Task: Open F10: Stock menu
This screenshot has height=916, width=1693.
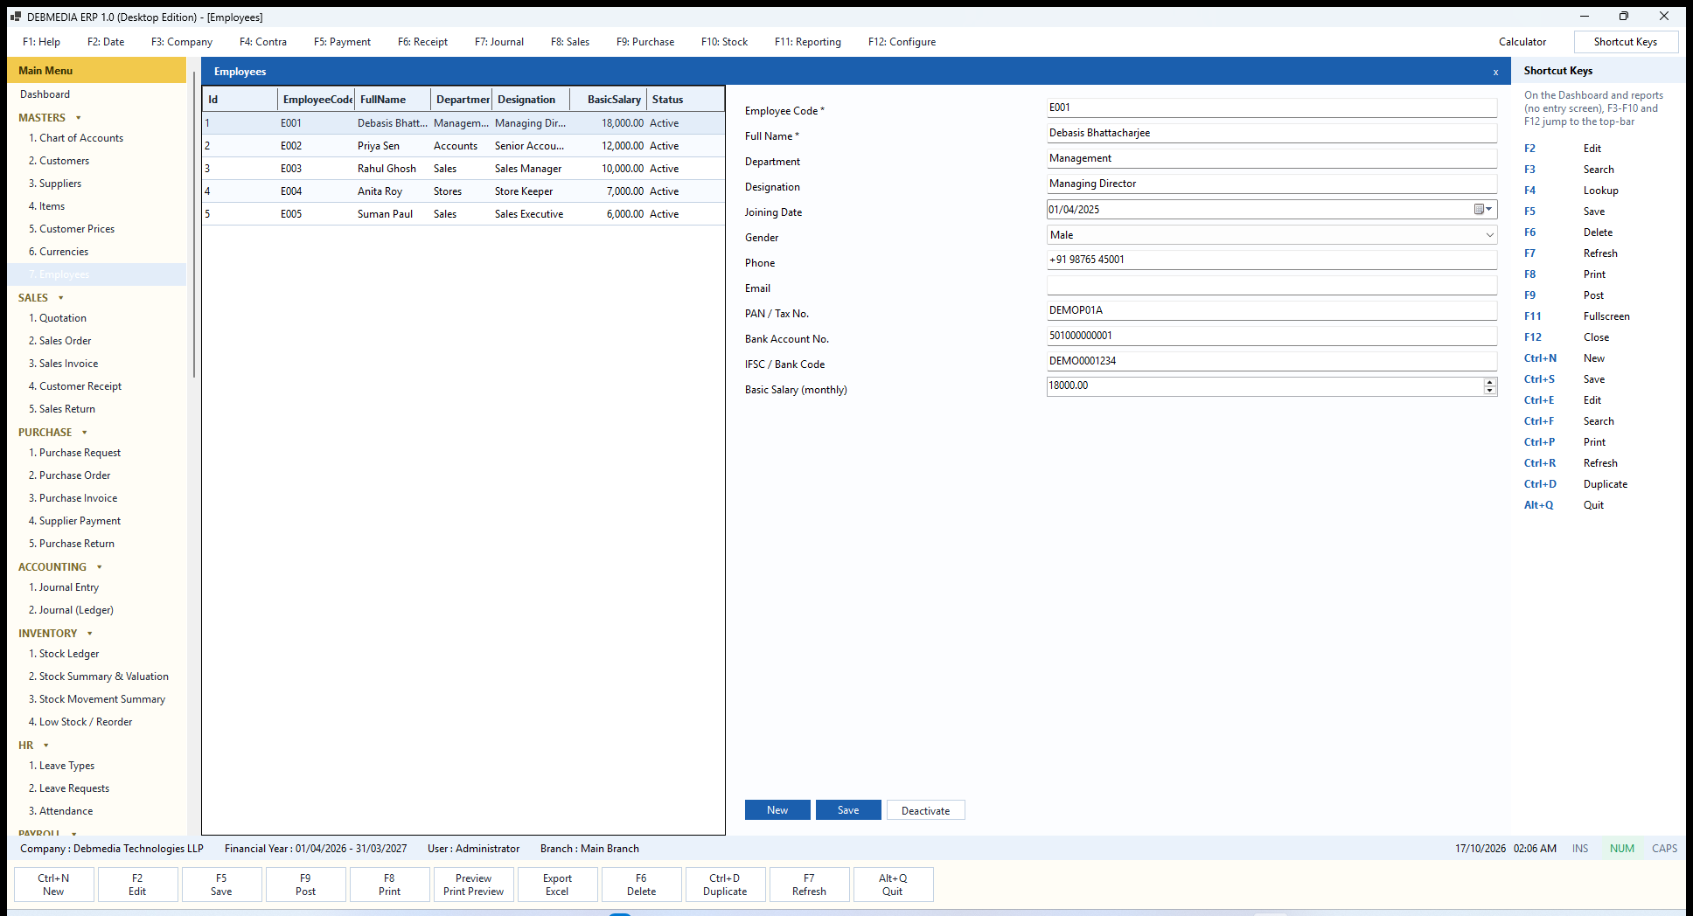Action: pos(724,42)
